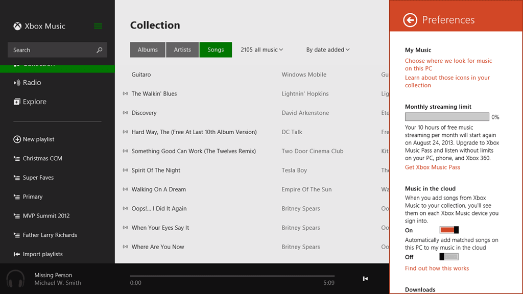
Task: Click the back arrow in Preferences
Action: tap(410, 20)
